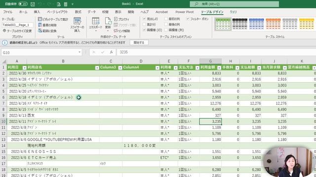The width and height of the screenshot is (316, 177).
Task: Toggle the 自動保存 autosave switch
Action: [23, 4]
